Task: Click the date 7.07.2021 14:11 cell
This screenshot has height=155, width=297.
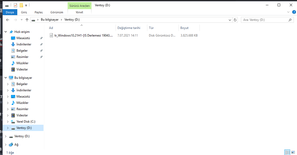Action: 127,35
